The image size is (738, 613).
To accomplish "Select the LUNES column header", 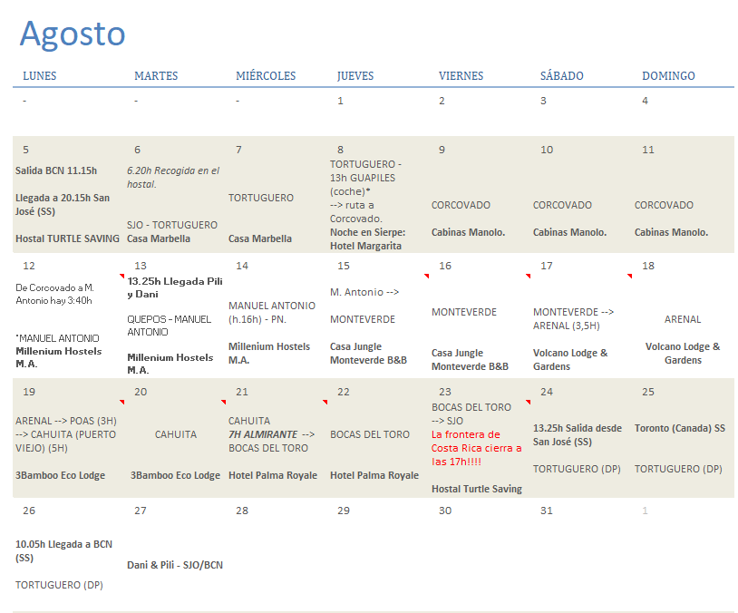I will pos(40,76).
